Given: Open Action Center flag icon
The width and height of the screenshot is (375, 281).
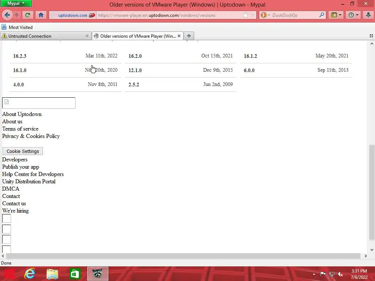Looking at the screenshot, I should pos(323,274).
